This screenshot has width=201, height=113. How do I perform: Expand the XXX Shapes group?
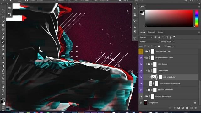[147, 64]
